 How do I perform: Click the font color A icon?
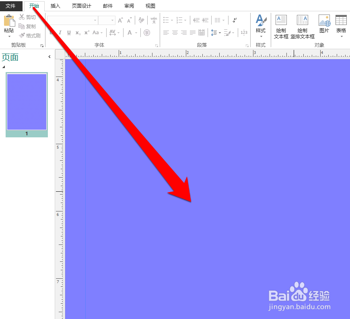click(x=130, y=33)
